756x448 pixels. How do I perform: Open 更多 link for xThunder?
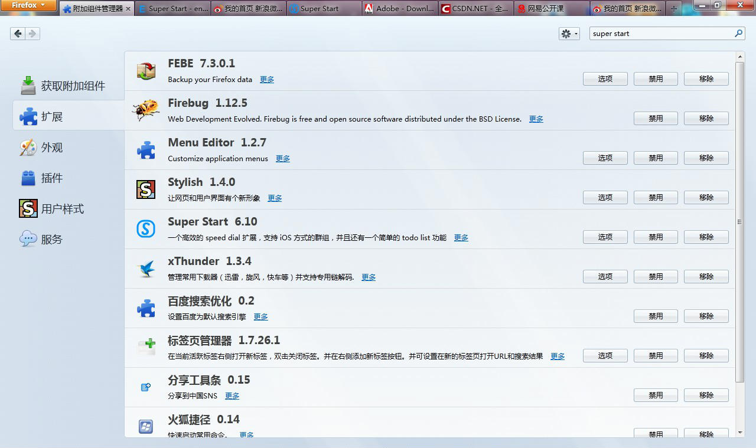pos(369,277)
